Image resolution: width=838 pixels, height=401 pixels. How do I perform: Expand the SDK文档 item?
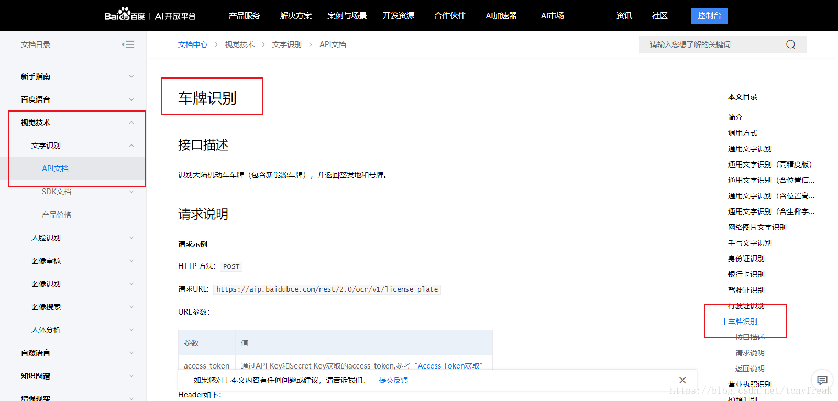[x=131, y=192]
